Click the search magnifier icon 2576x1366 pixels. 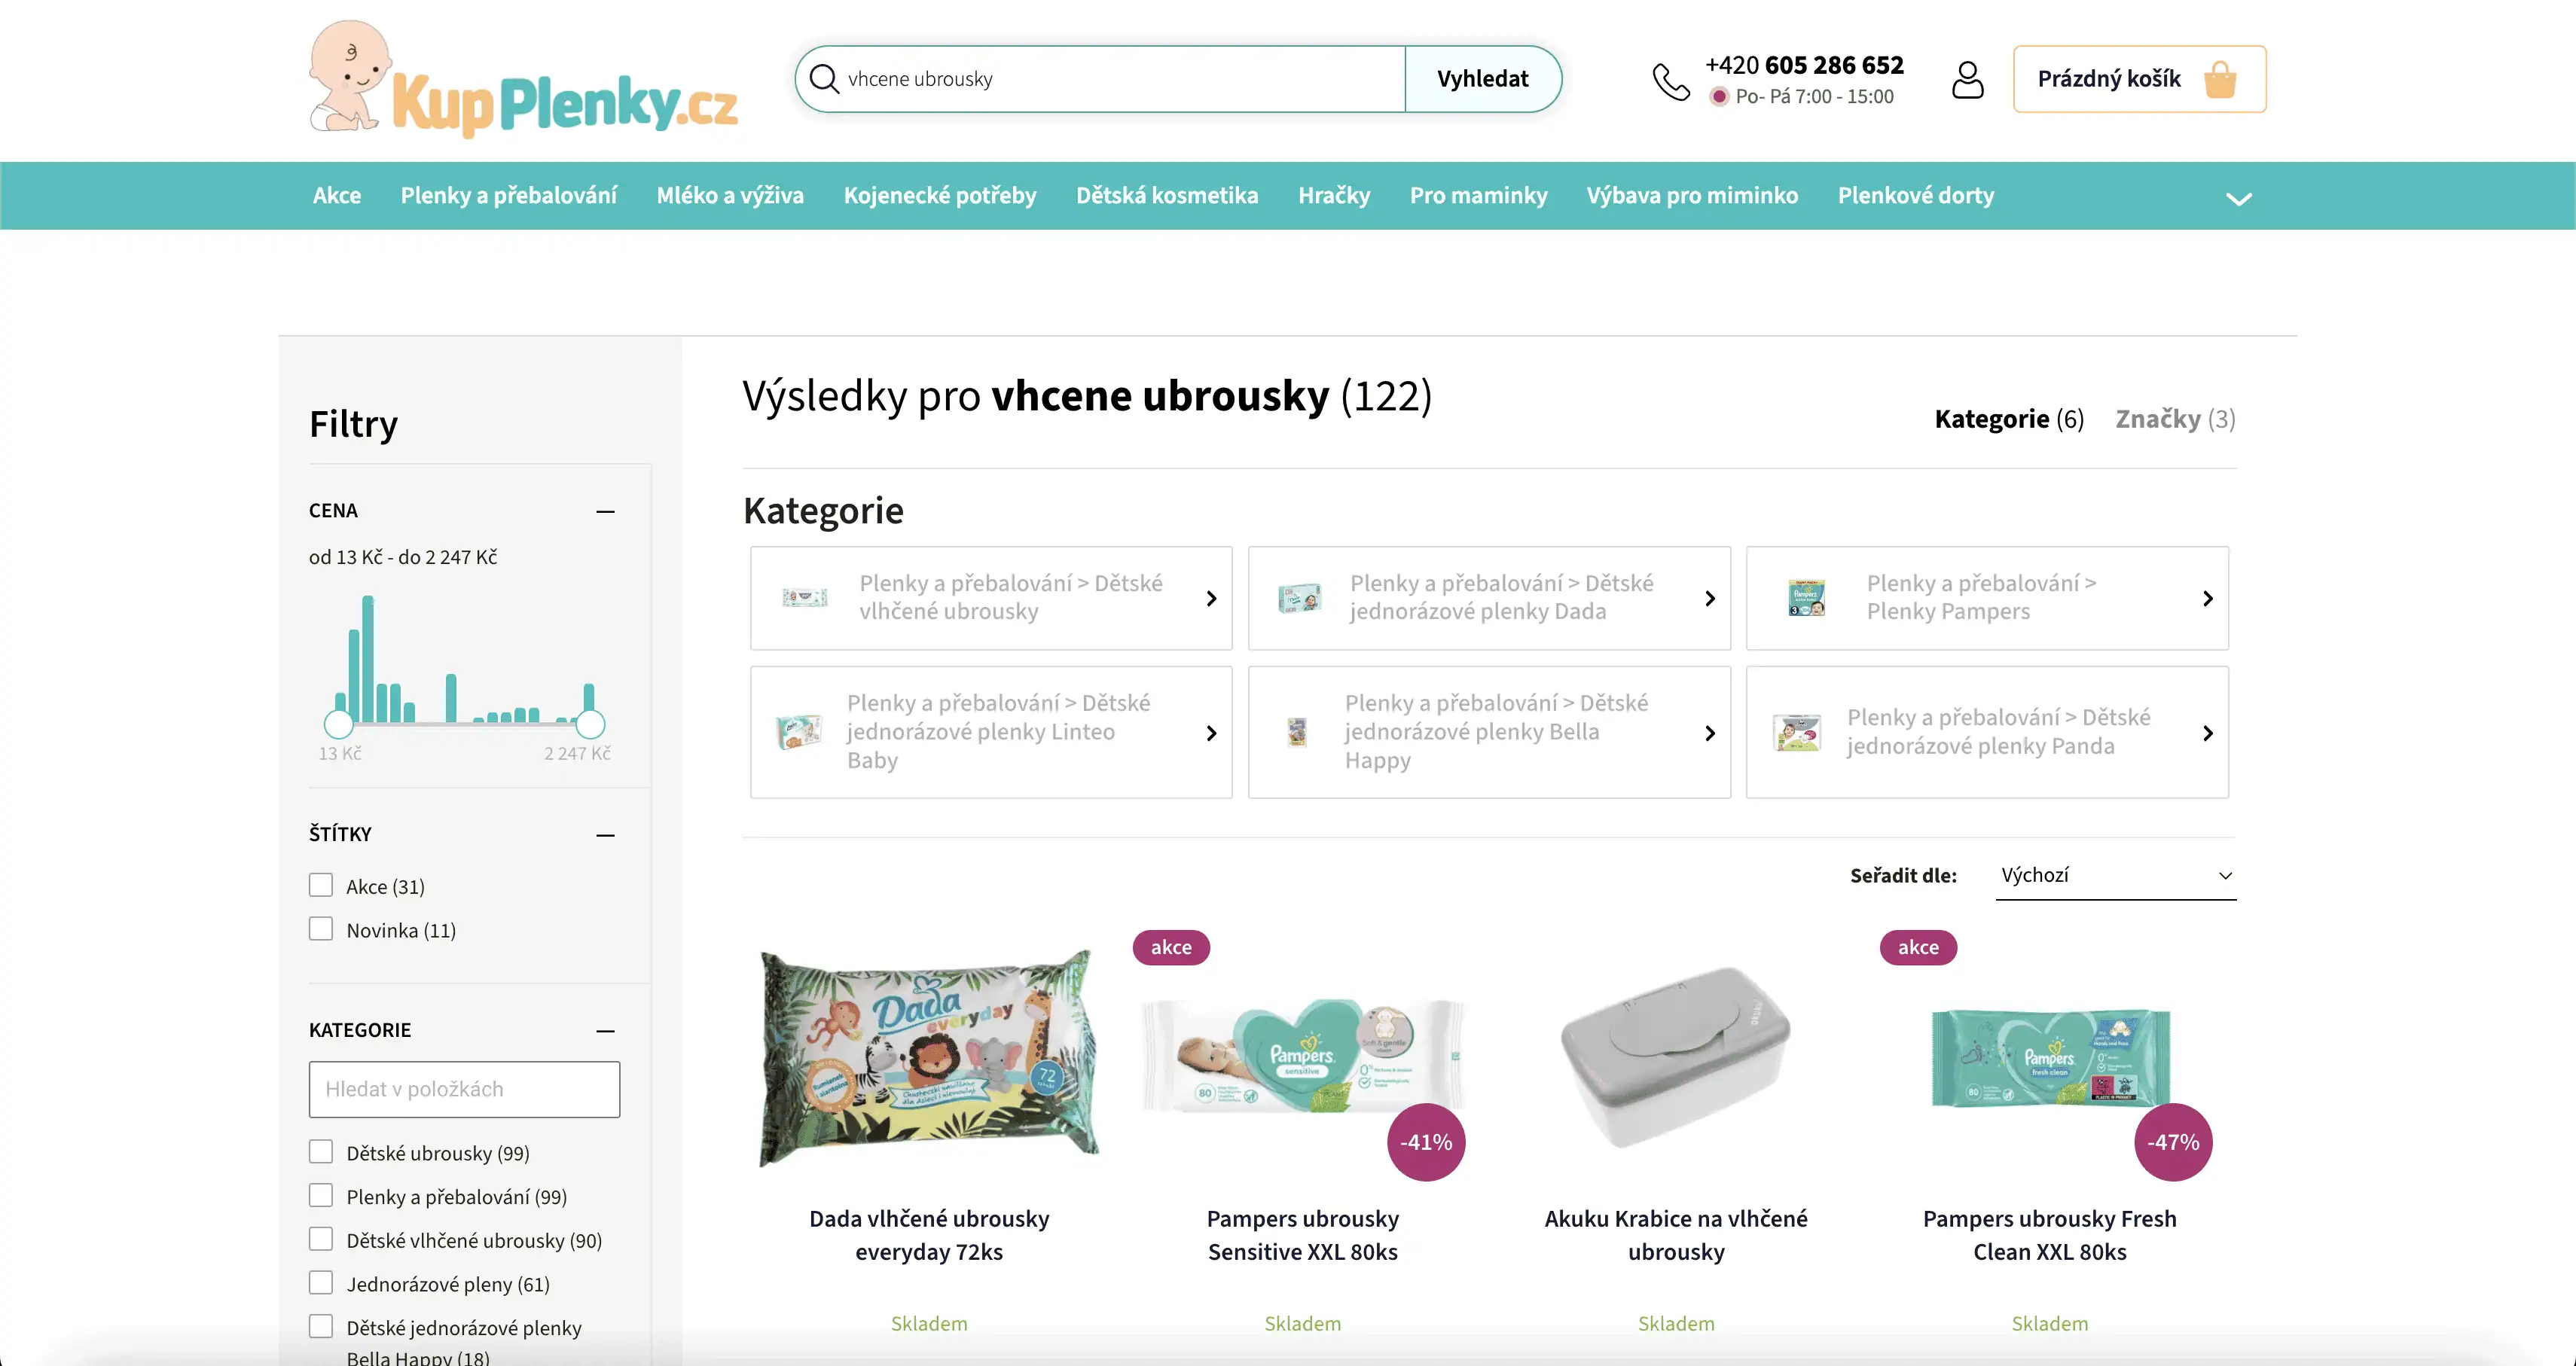tap(824, 78)
